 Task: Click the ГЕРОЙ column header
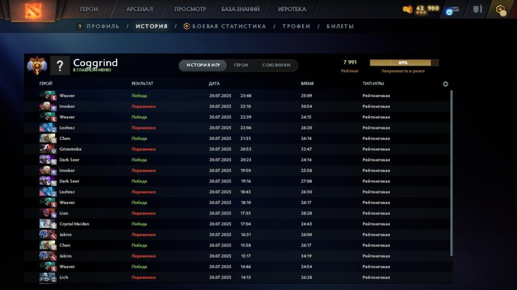pyautogui.click(x=46, y=84)
